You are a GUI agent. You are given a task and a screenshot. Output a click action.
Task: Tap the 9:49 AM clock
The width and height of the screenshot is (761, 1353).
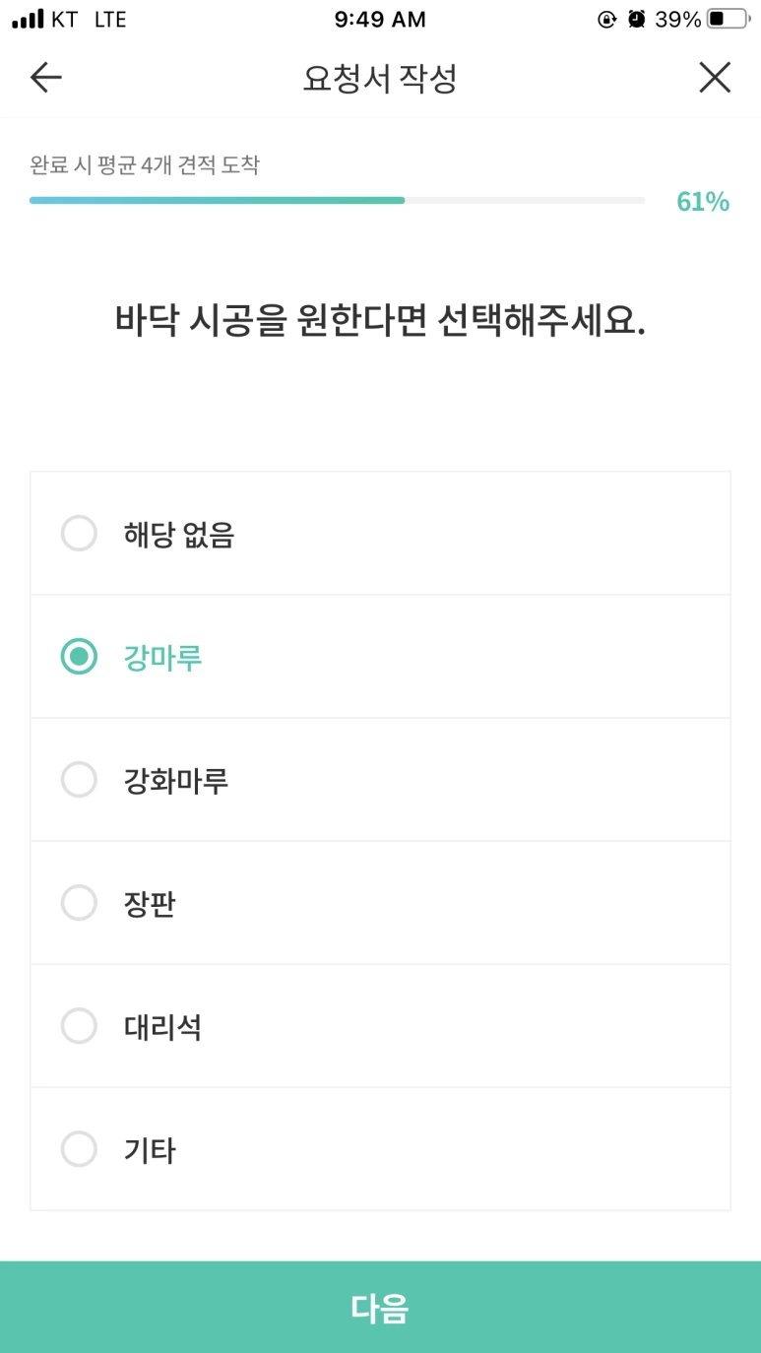point(380,19)
